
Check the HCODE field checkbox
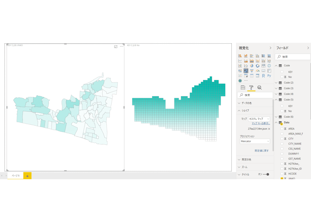[282, 174]
